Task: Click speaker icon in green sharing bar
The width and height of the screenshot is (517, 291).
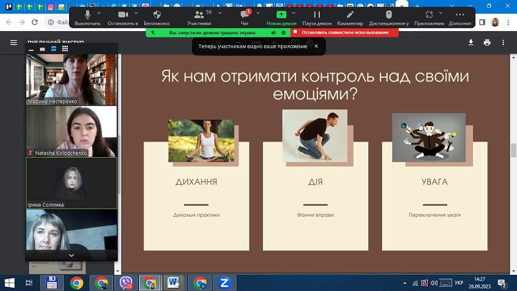Action: point(273,33)
